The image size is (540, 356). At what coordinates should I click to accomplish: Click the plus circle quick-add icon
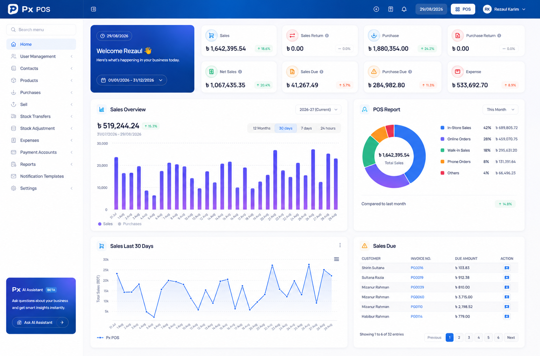(376, 9)
